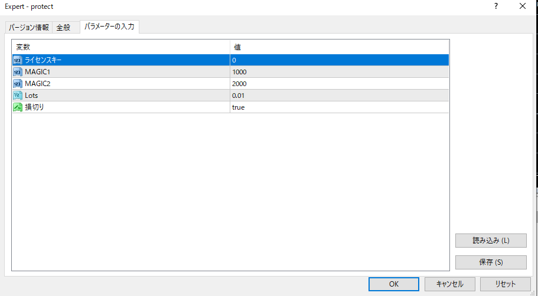
Task: Select the MAGIC2 variable name
Action: click(x=38, y=84)
